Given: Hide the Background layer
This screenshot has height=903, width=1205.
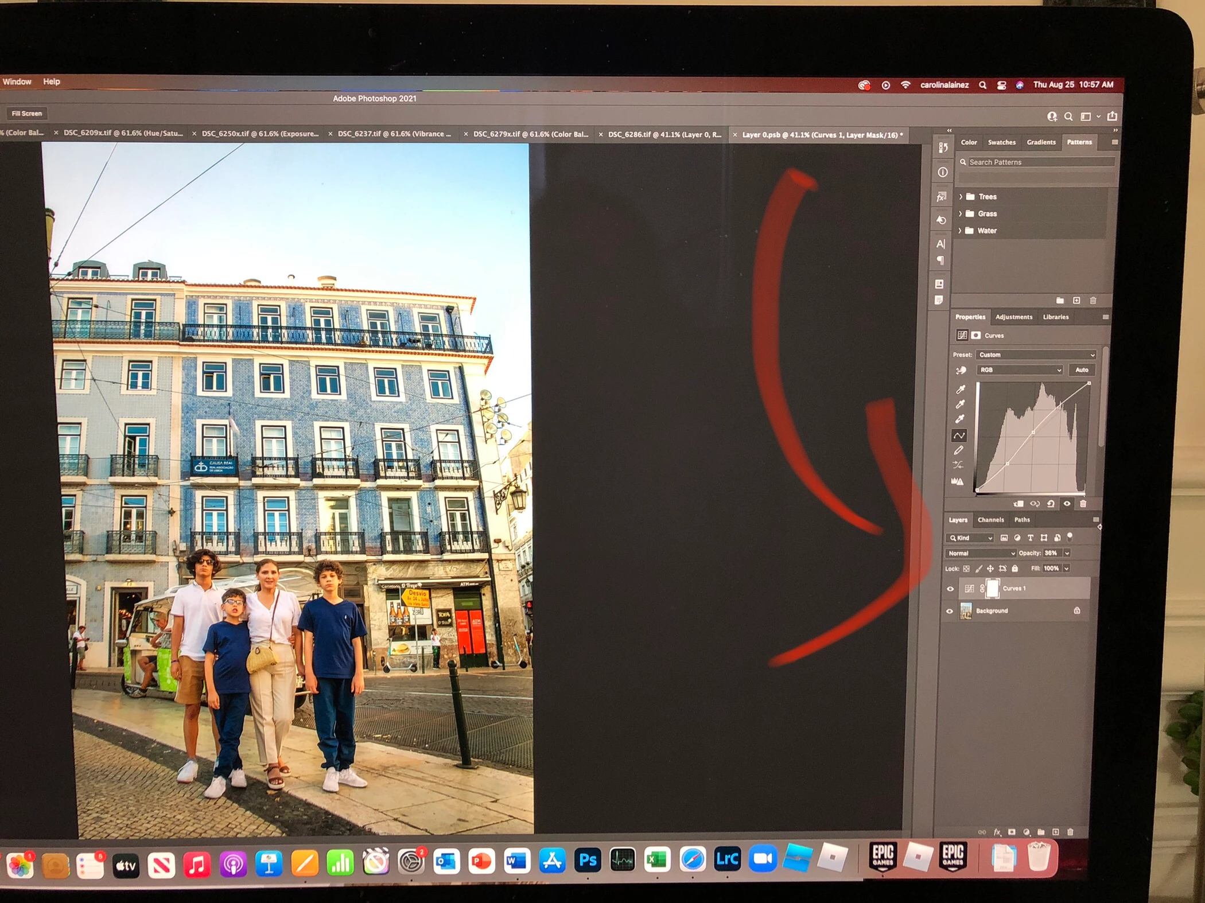Looking at the screenshot, I should point(950,611).
